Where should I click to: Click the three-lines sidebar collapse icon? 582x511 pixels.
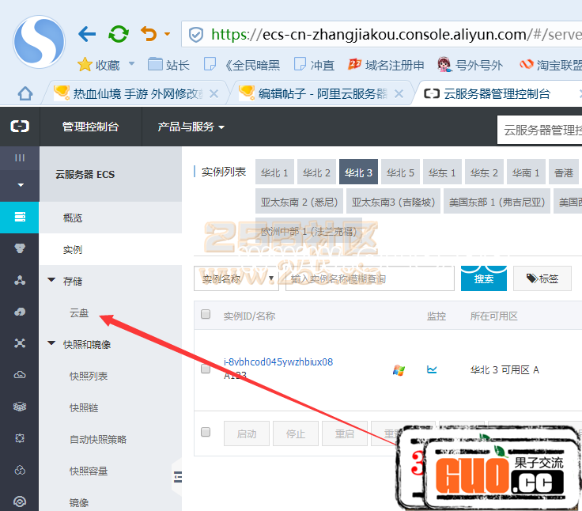tap(20, 158)
